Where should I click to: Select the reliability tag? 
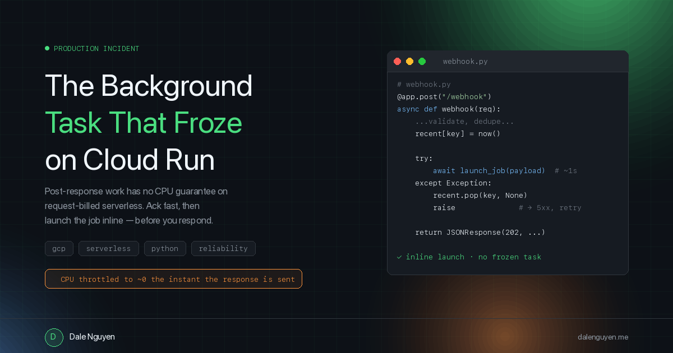(223, 248)
